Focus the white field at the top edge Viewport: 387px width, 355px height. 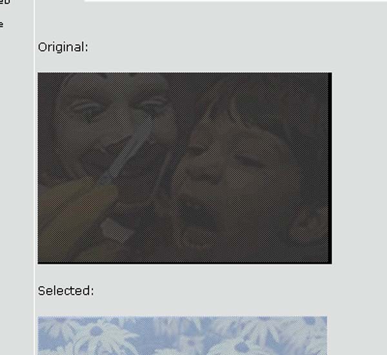tap(235, 1)
